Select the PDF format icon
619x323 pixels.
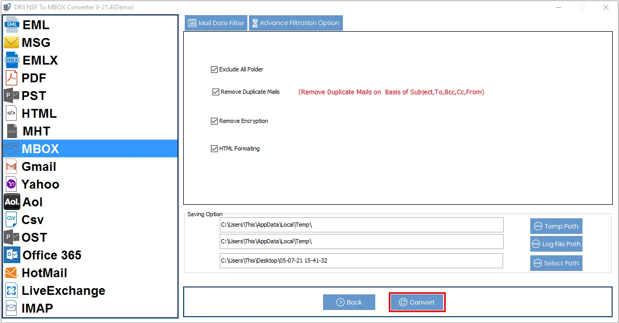(11, 78)
